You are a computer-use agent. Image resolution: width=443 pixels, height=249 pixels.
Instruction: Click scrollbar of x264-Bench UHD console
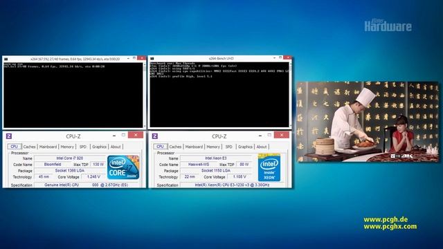291,94
